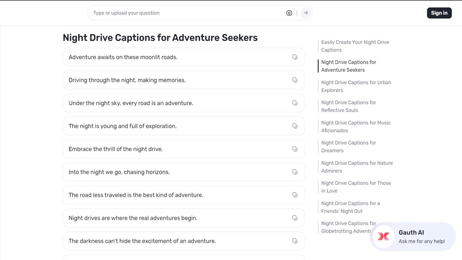
Task: Copy the 'Driving through the night' caption
Action: 295,80
